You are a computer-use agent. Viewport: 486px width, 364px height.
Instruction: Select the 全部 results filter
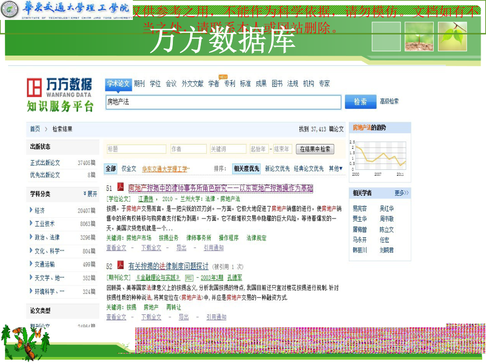[111, 169]
